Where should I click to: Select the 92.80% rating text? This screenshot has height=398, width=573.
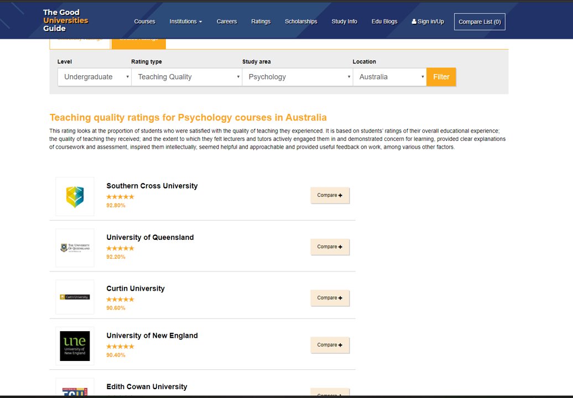click(x=116, y=206)
